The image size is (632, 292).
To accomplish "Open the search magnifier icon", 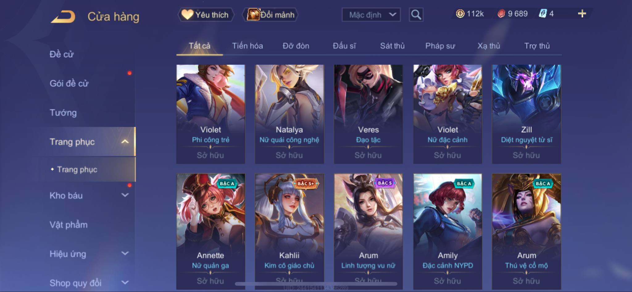I will click(416, 14).
